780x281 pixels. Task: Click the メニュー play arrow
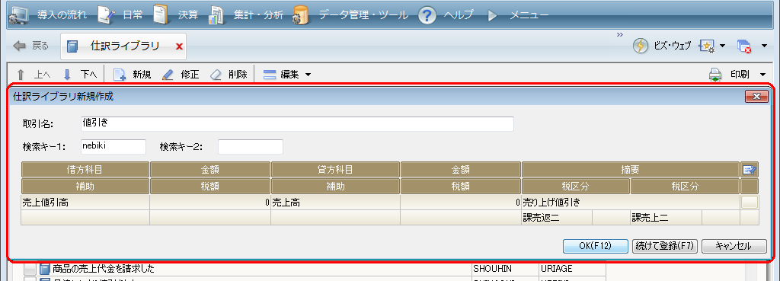[x=493, y=15]
